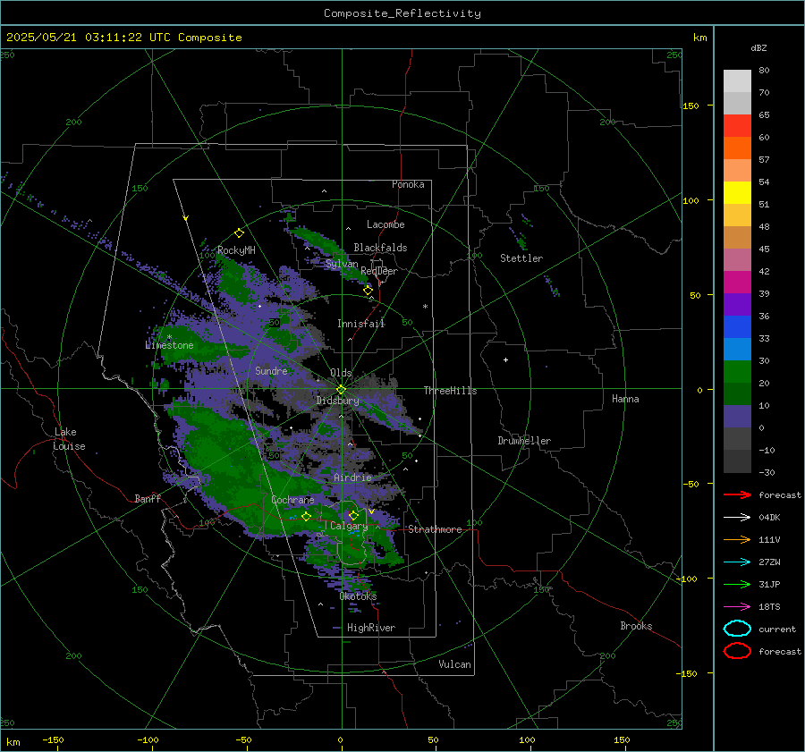Viewport: 805px width, 752px height.
Task: Select the magenta 39-42 dBZ swatch
Action: pos(737,283)
